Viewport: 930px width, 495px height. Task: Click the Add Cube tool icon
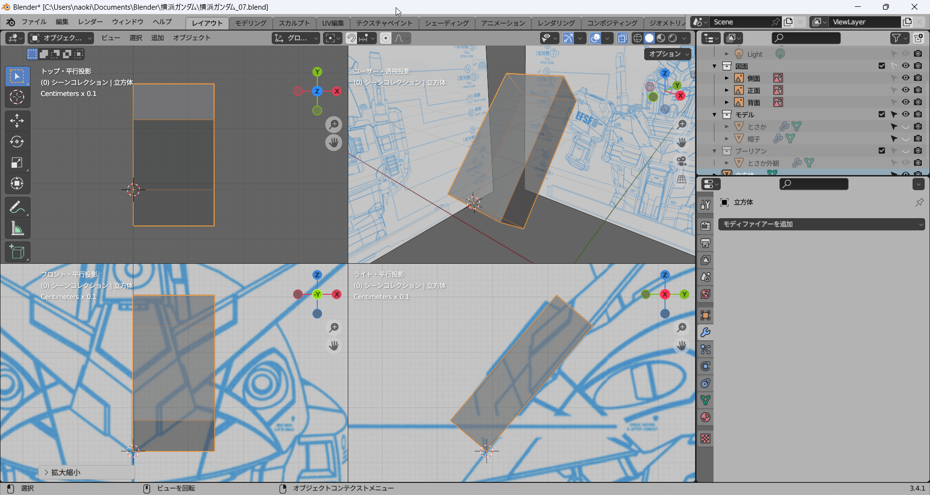pyautogui.click(x=17, y=252)
